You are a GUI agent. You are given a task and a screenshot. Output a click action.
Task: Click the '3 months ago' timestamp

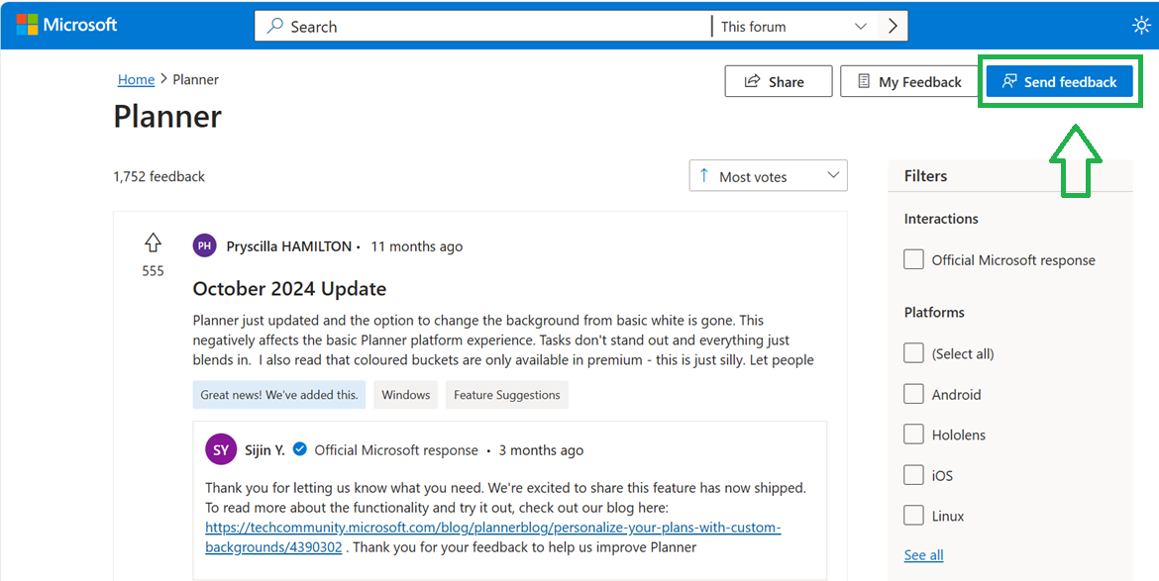(541, 450)
